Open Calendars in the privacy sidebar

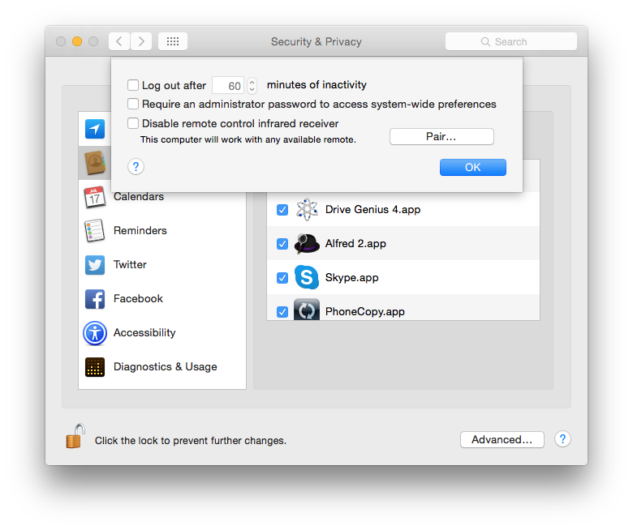point(138,197)
